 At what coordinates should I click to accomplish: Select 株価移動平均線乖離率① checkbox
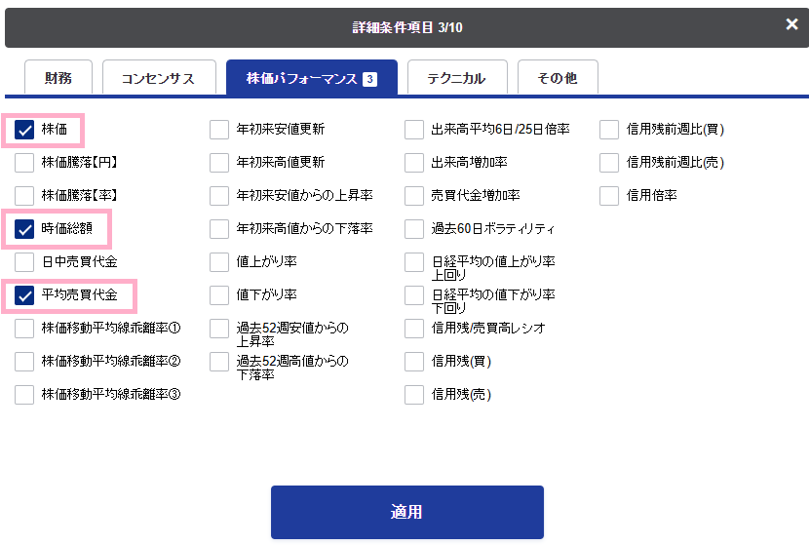click(24, 329)
